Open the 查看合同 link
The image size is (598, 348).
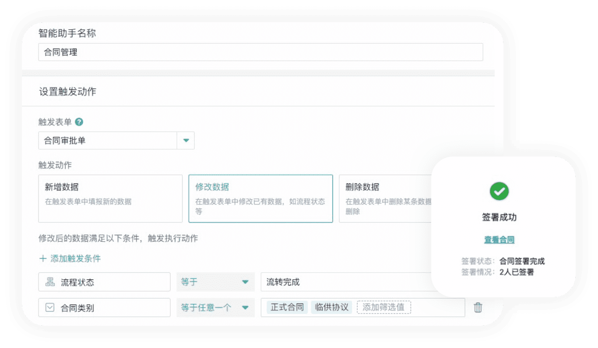499,240
